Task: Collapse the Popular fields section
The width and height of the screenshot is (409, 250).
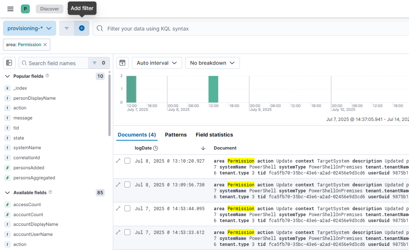Action: coord(7,76)
